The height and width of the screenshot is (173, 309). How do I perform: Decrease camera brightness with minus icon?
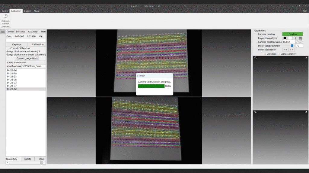point(301,42)
